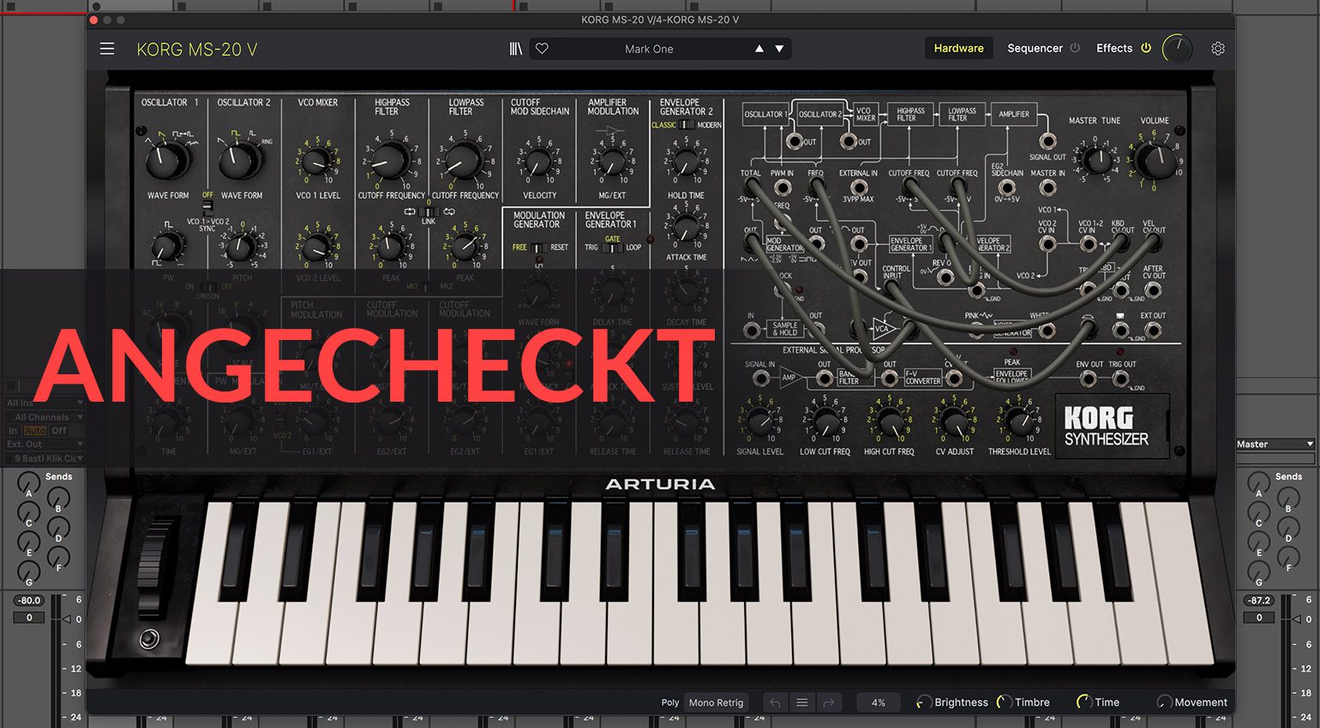Image resolution: width=1320 pixels, height=728 pixels.
Task: Click the Movement macro knob
Action: 1164,702
